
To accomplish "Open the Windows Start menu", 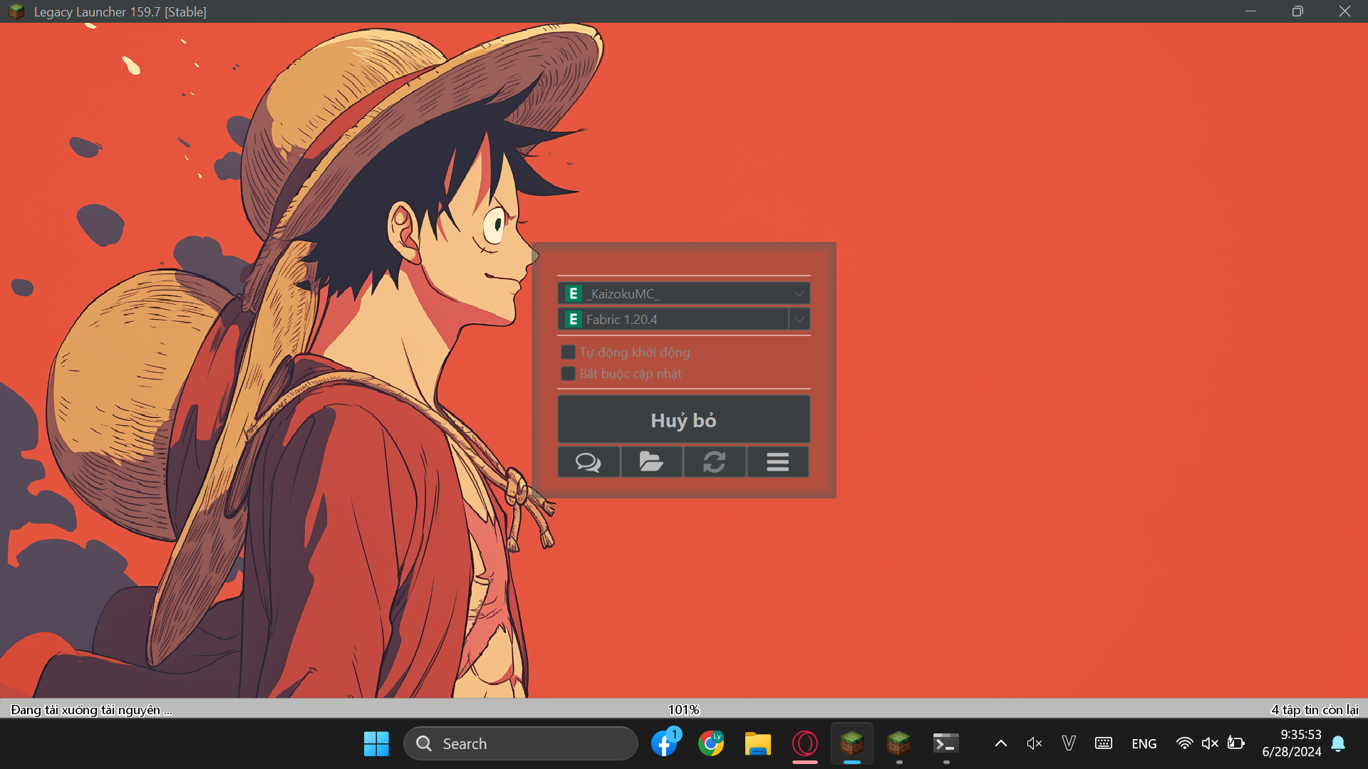I will (x=376, y=743).
